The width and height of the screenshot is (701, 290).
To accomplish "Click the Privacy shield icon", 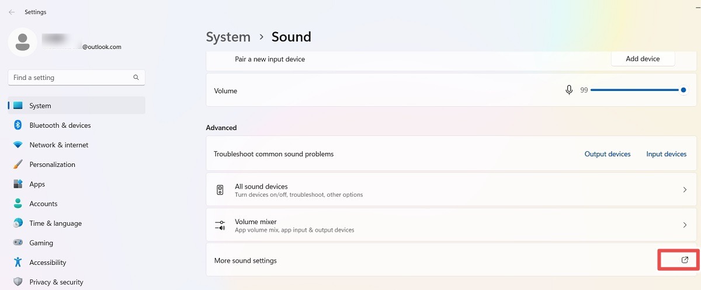I will coord(18,282).
